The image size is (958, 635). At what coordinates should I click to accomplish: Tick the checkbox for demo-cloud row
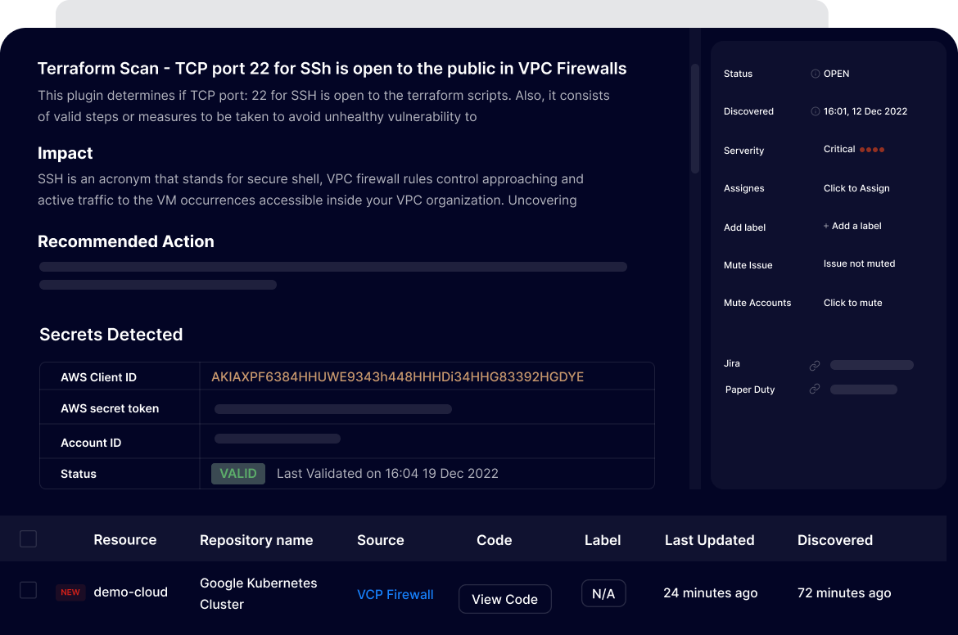click(29, 590)
